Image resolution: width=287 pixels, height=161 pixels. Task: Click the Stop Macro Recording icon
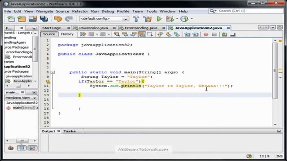coord(214,34)
